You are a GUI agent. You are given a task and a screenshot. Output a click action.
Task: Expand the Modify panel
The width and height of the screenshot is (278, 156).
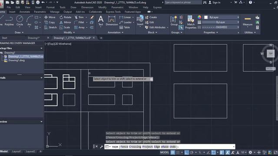[69, 32]
